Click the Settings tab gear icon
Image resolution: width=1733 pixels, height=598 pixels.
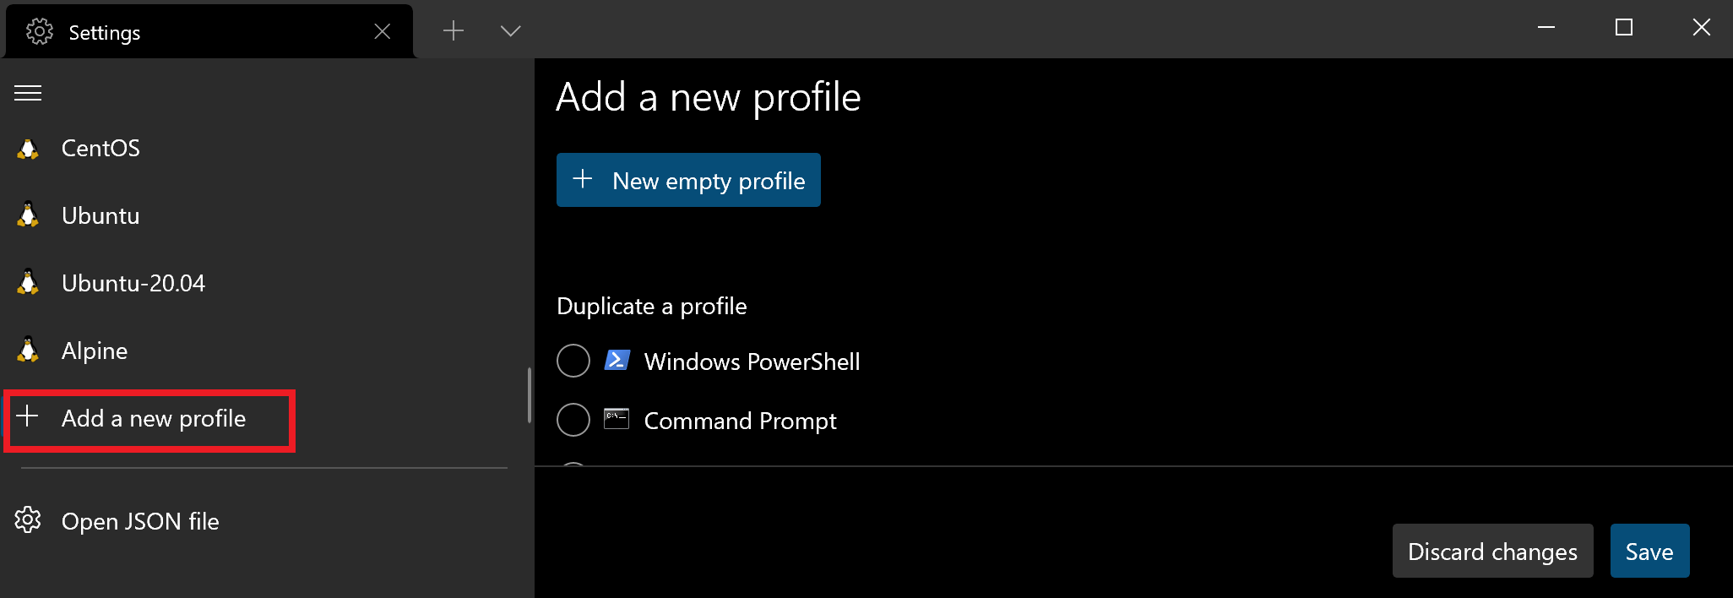click(39, 31)
